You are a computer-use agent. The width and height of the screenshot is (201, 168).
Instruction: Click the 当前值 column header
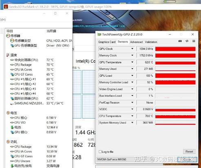tap(51, 31)
